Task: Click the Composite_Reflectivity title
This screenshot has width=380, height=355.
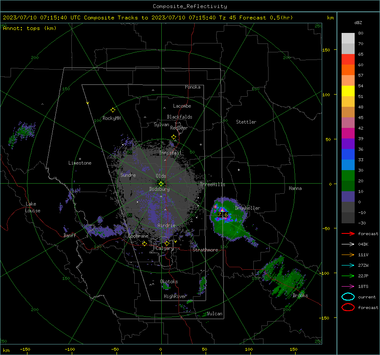Action: point(190,6)
